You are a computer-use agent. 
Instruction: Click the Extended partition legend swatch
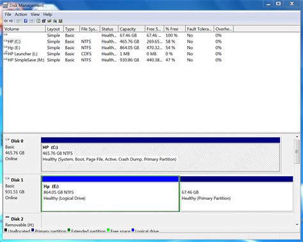[69, 230]
